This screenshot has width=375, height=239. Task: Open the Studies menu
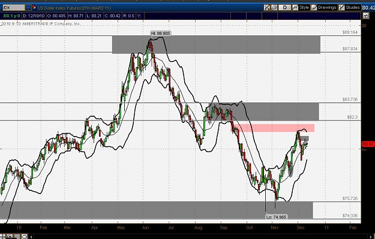[x=349, y=8]
